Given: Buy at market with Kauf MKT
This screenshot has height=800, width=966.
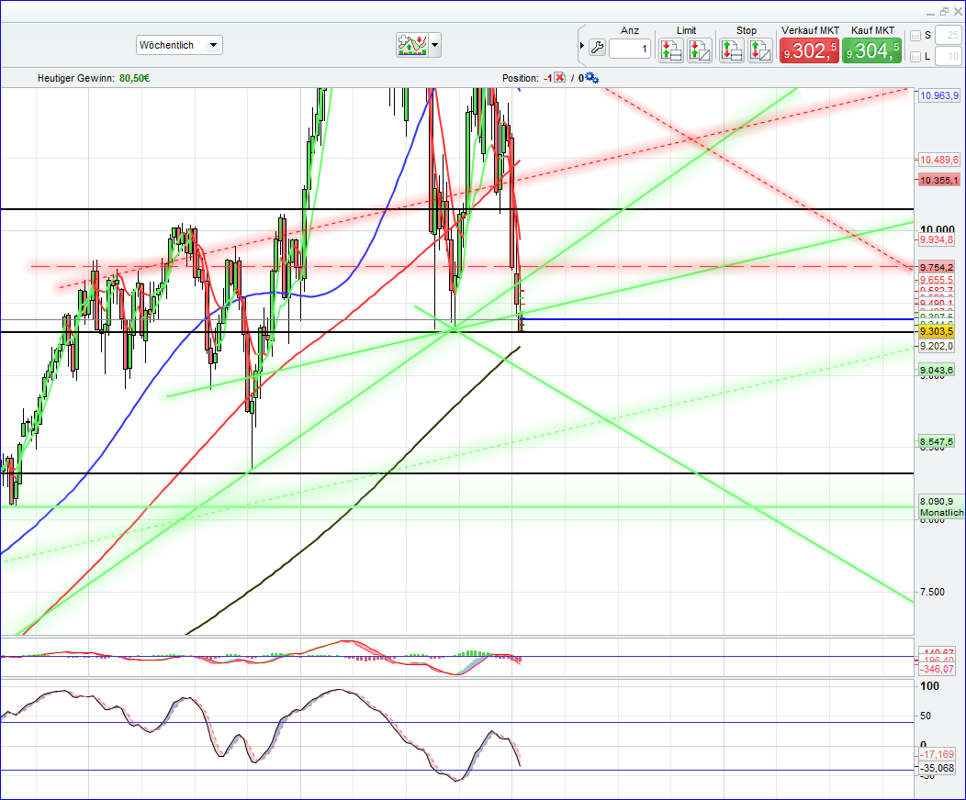Looking at the screenshot, I should click(871, 50).
